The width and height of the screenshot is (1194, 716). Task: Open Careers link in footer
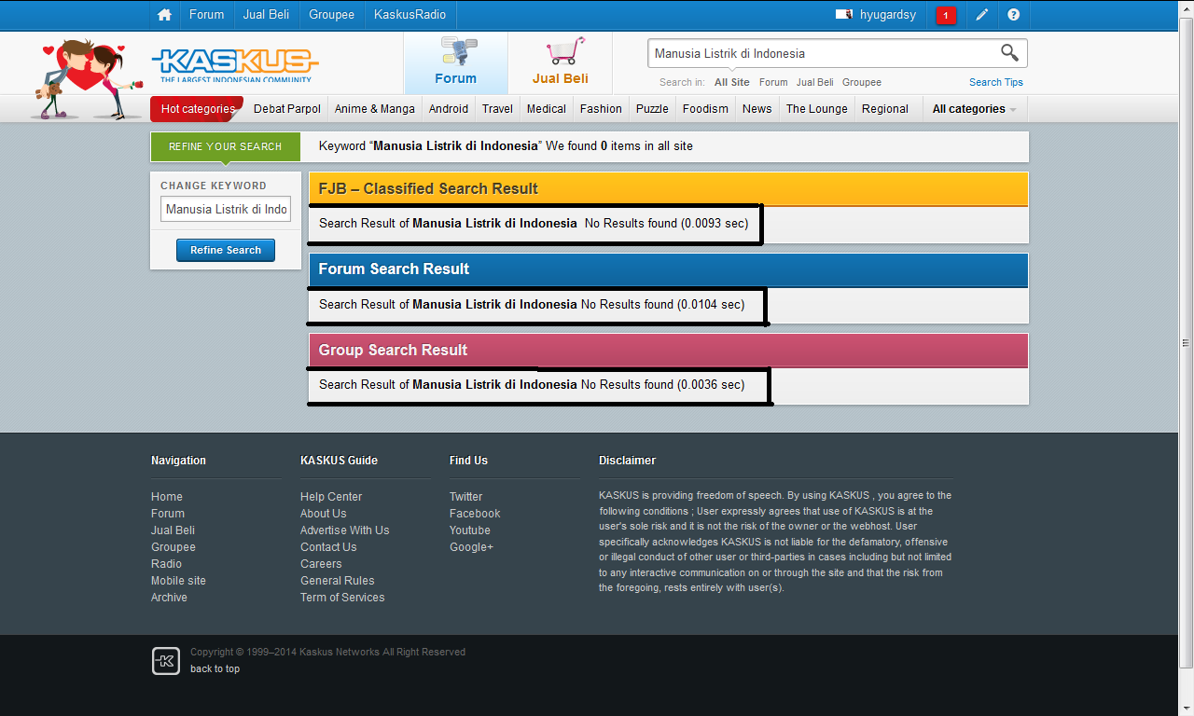click(x=321, y=564)
